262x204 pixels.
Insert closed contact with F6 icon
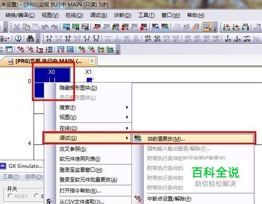68,38
